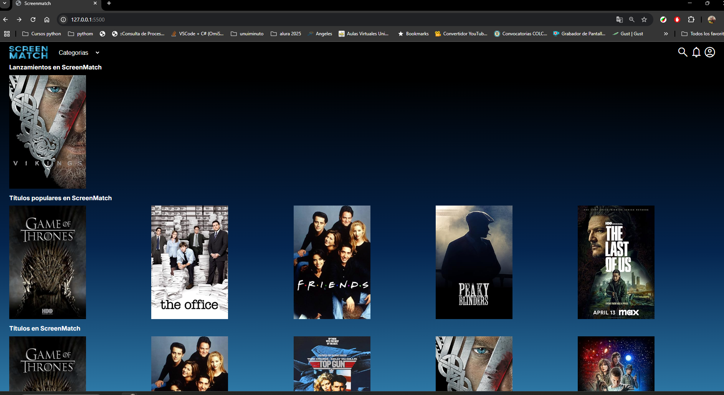
Task: Close the Screenmatch tab
Action: 95,3
